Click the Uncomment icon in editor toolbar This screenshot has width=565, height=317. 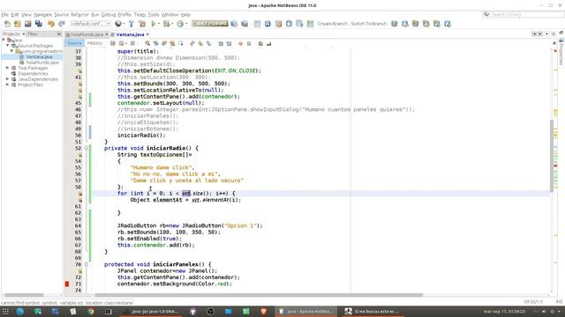pyautogui.click(x=268, y=43)
